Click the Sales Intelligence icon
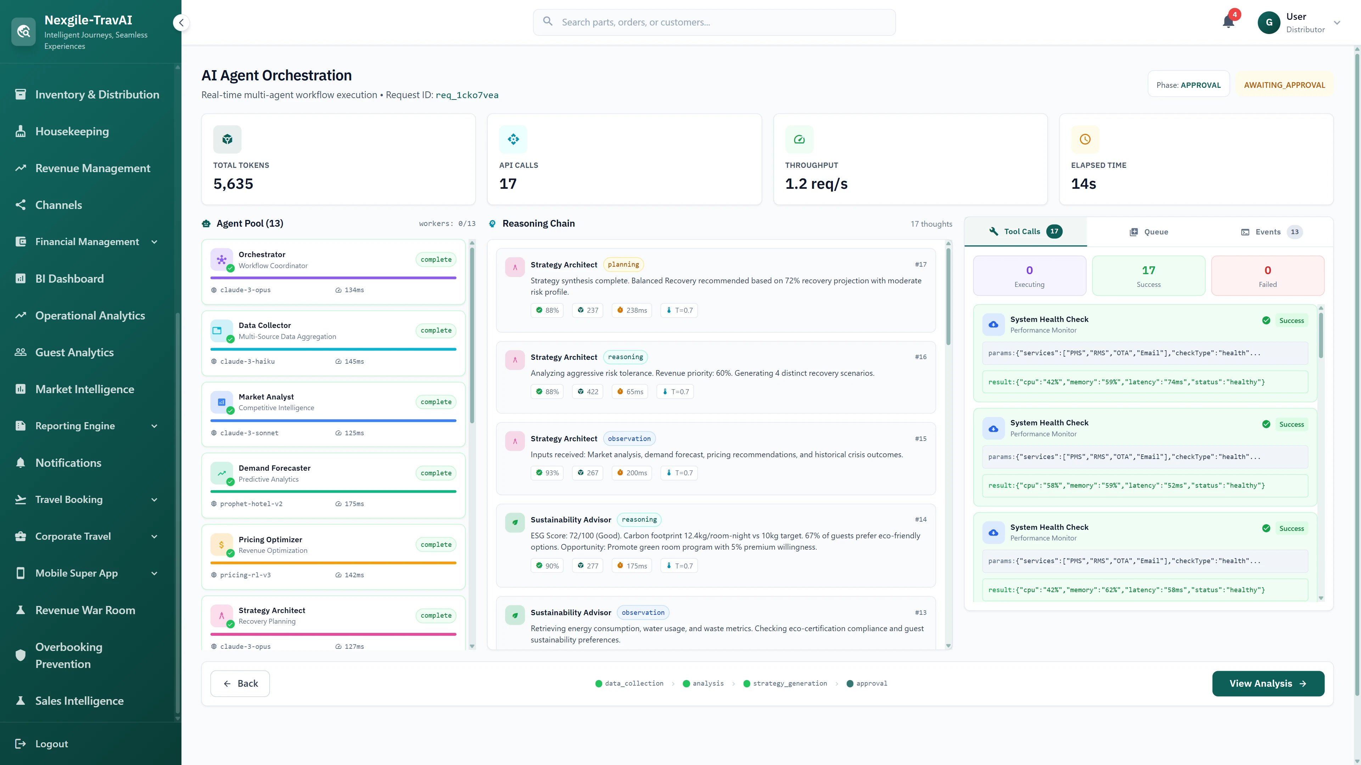 tap(21, 701)
